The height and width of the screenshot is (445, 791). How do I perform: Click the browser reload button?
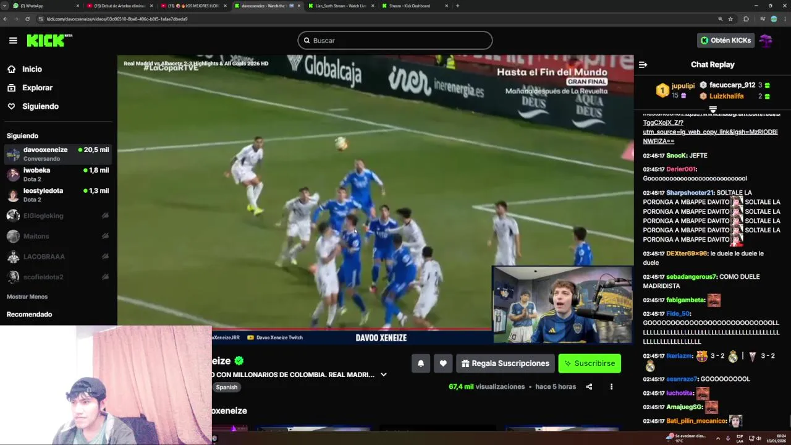pos(27,19)
